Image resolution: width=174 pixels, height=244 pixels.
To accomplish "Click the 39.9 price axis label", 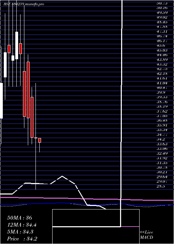I will (161, 92).
